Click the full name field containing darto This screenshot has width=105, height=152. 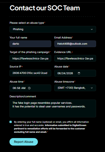[30, 44]
